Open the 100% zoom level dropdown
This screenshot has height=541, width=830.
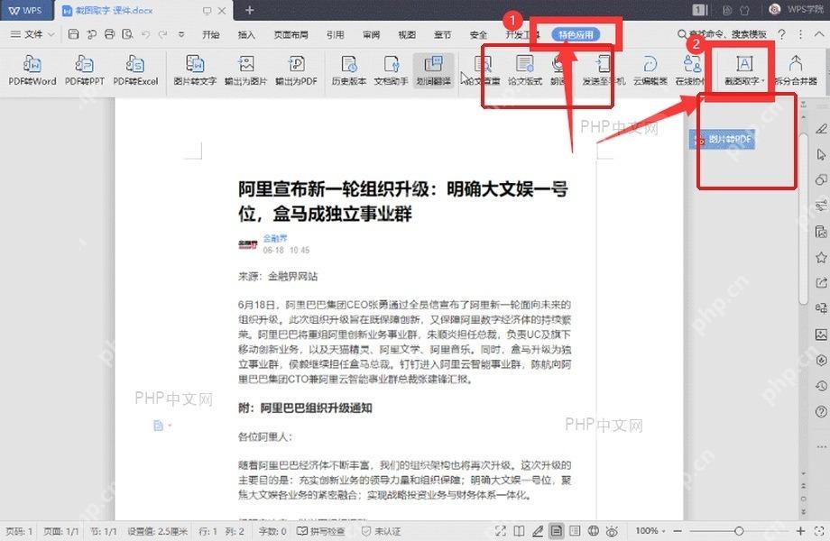pyautogui.click(x=650, y=531)
